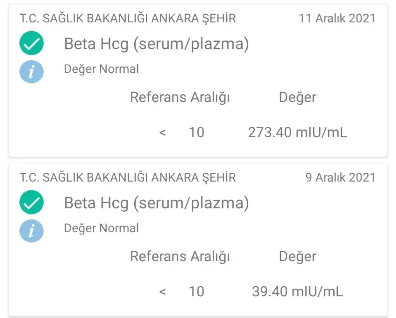Click the 11 Aralık 2021 date label
Screen dimensions: 396x318
coord(337,18)
